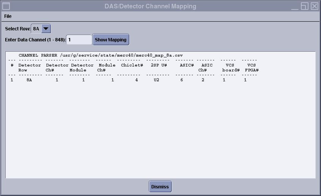Click the DAS/Detector Channel Mapping title text

click(x=150, y=6)
